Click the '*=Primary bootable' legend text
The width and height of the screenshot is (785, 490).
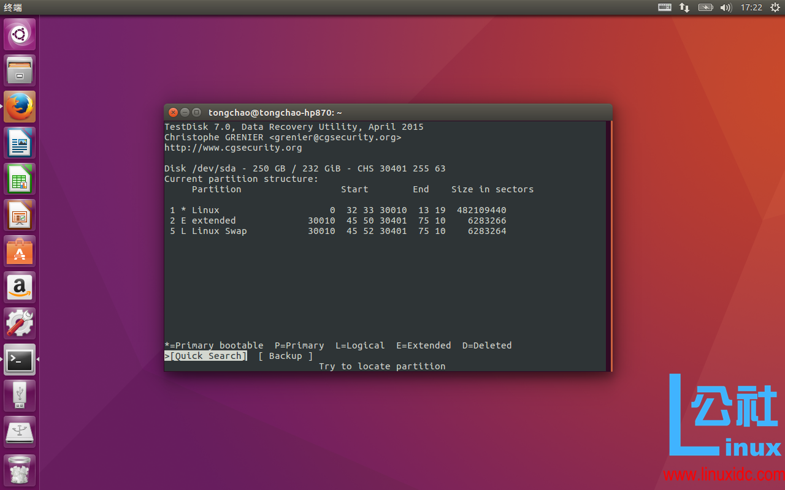pyautogui.click(x=214, y=345)
